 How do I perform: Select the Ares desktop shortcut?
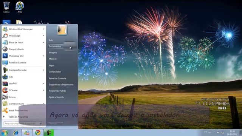tap(20, 7)
